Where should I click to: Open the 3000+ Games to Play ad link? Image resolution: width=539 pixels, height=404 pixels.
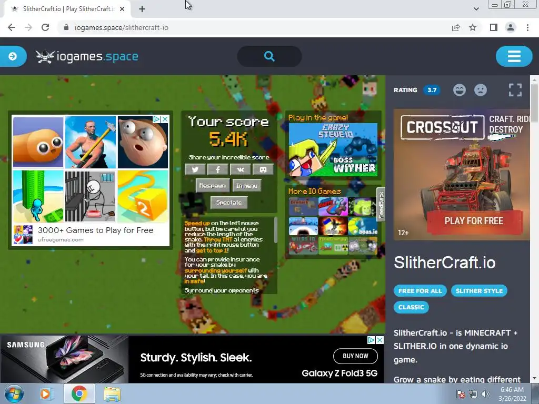tap(96, 230)
